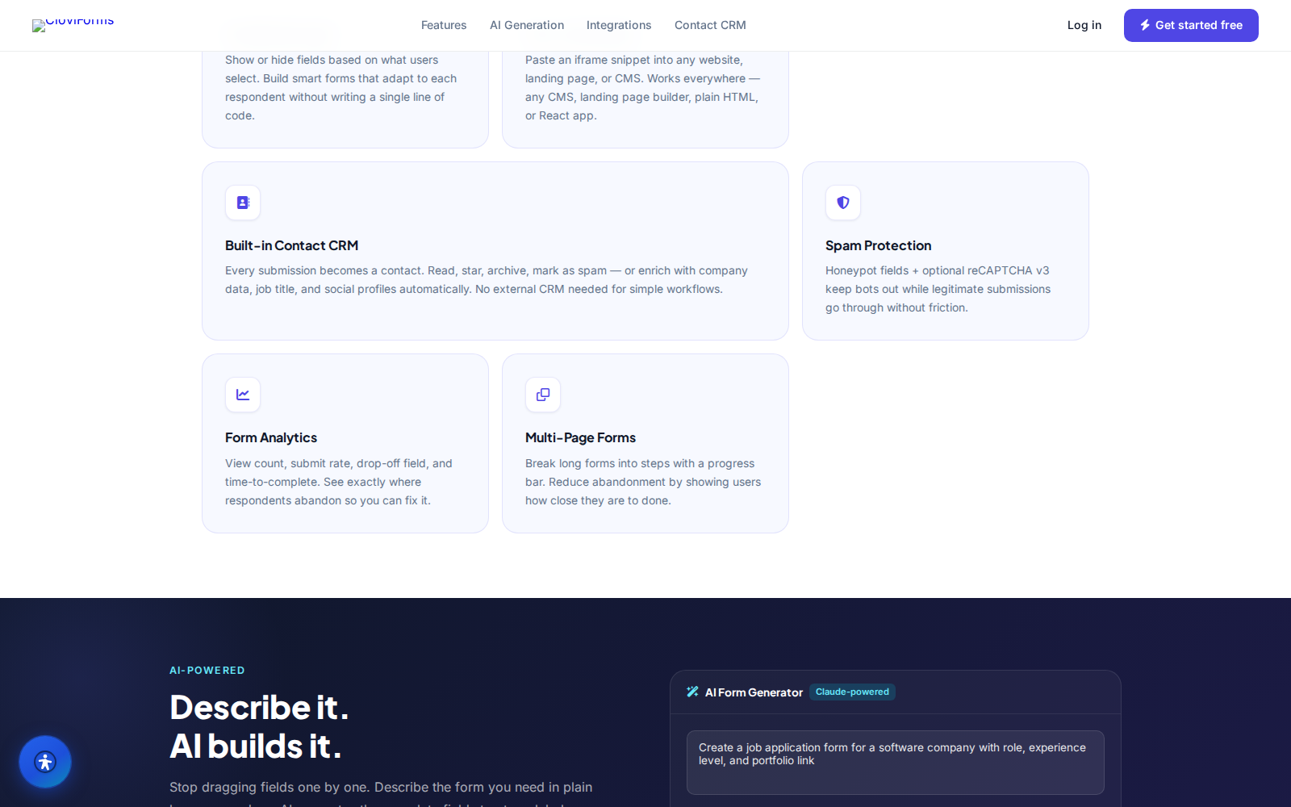Click the CloviForms logo

[x=73, y=25]
